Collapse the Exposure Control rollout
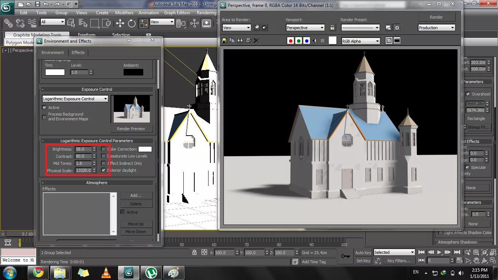 tap(97, 89)
